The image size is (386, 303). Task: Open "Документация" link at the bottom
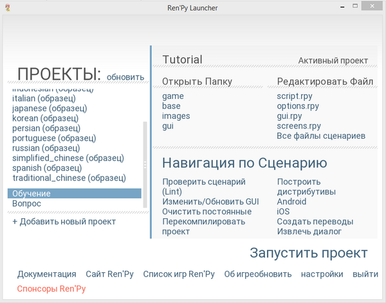[x=46, y=274]
